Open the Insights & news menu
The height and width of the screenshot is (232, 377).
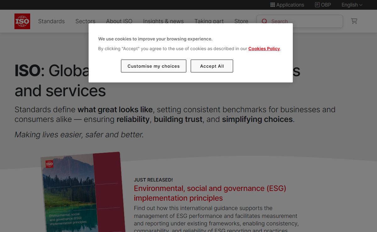click(163, 21)
